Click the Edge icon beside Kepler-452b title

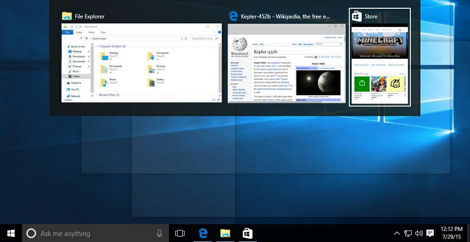233,16
